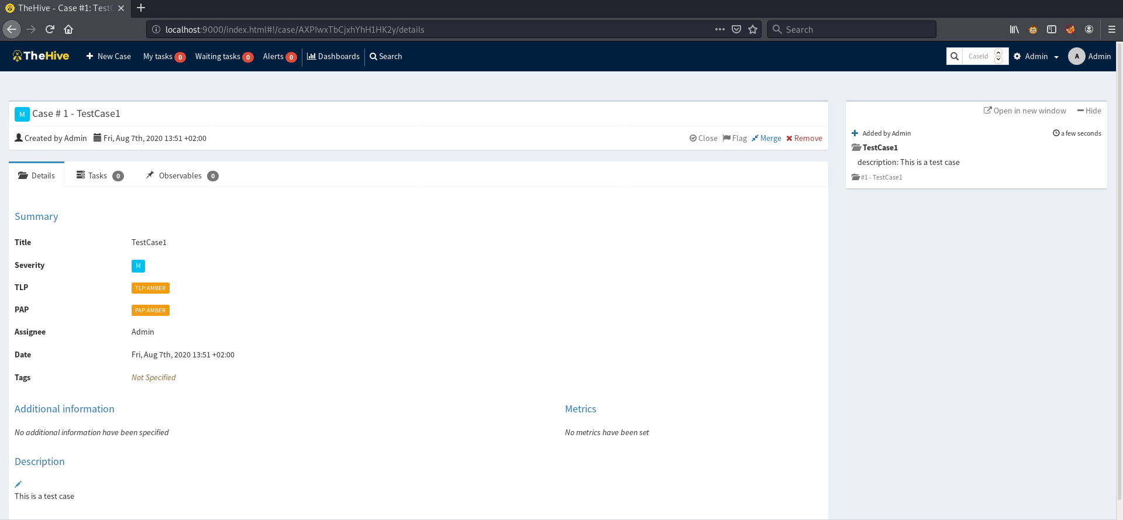Click TheHive logo in navbar
This screenshot has height=520, width=1123.
[41, 56]
